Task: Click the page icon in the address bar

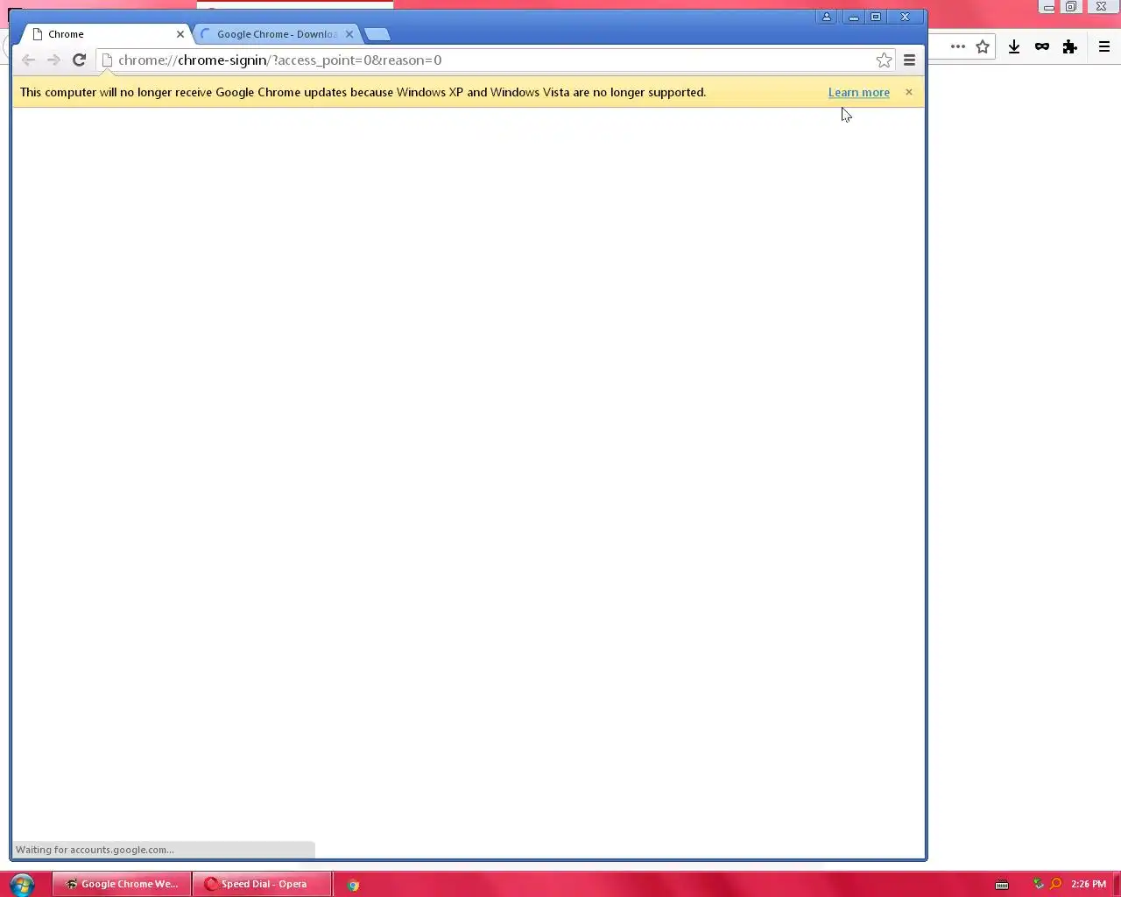Action: [107, 60]
